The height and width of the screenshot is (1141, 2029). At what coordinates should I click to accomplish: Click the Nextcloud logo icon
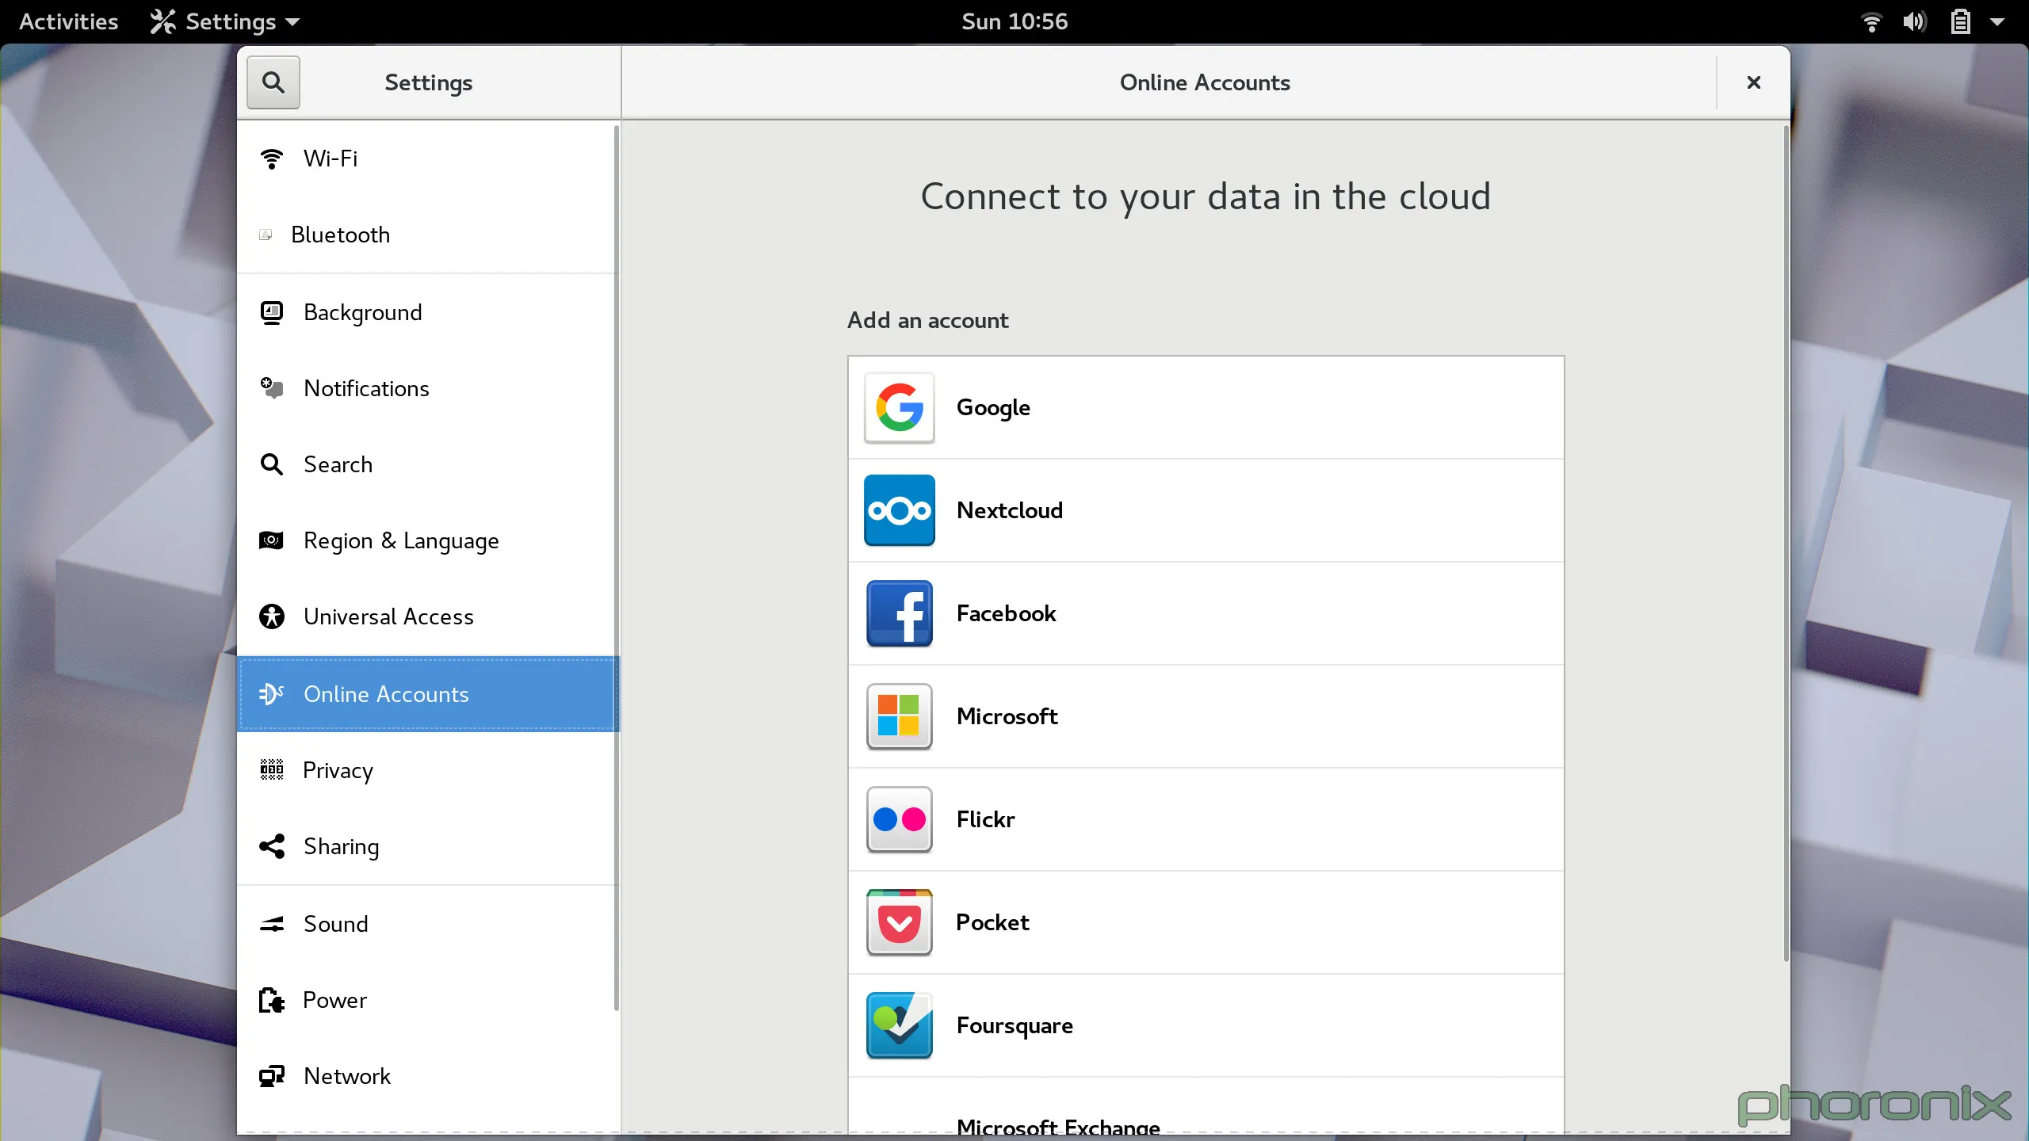[900, 510]
